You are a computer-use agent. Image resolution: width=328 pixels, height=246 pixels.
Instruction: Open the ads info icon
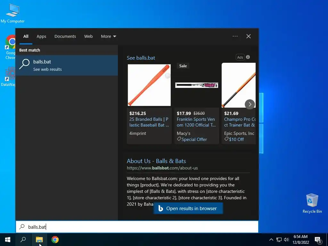tap(248, 57)
